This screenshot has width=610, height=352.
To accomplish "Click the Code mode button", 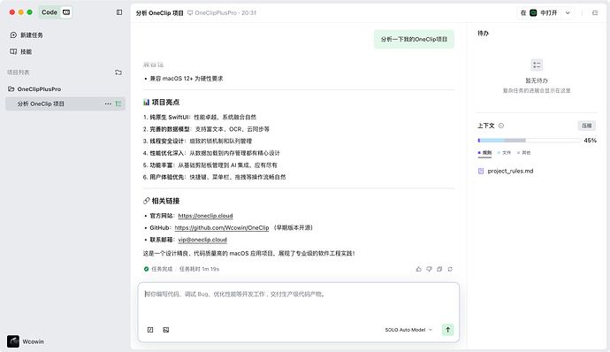I will (50, 12).
